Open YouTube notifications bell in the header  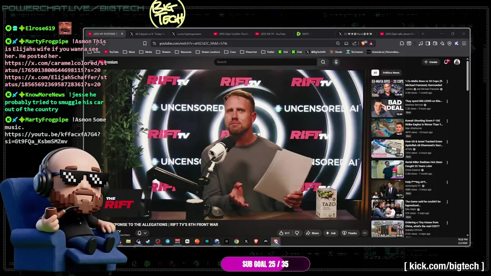[x=447, y=62]
